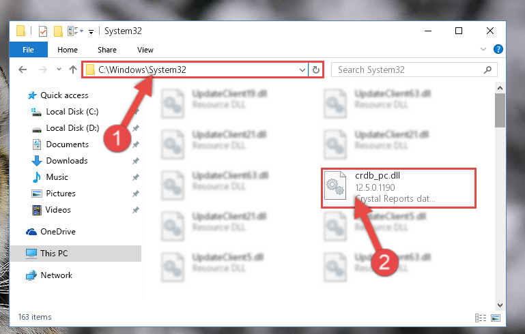Open the File menu
Screen dimensions: 525x334
pyautogui.click(x=29, y=50)
